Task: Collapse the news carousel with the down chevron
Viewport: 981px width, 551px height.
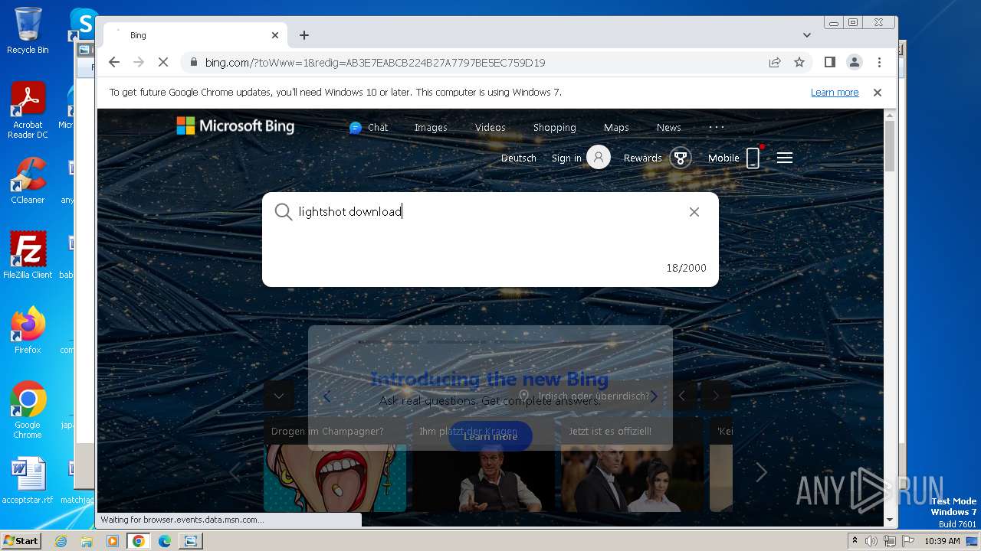Action: click(x=279, y=396)
